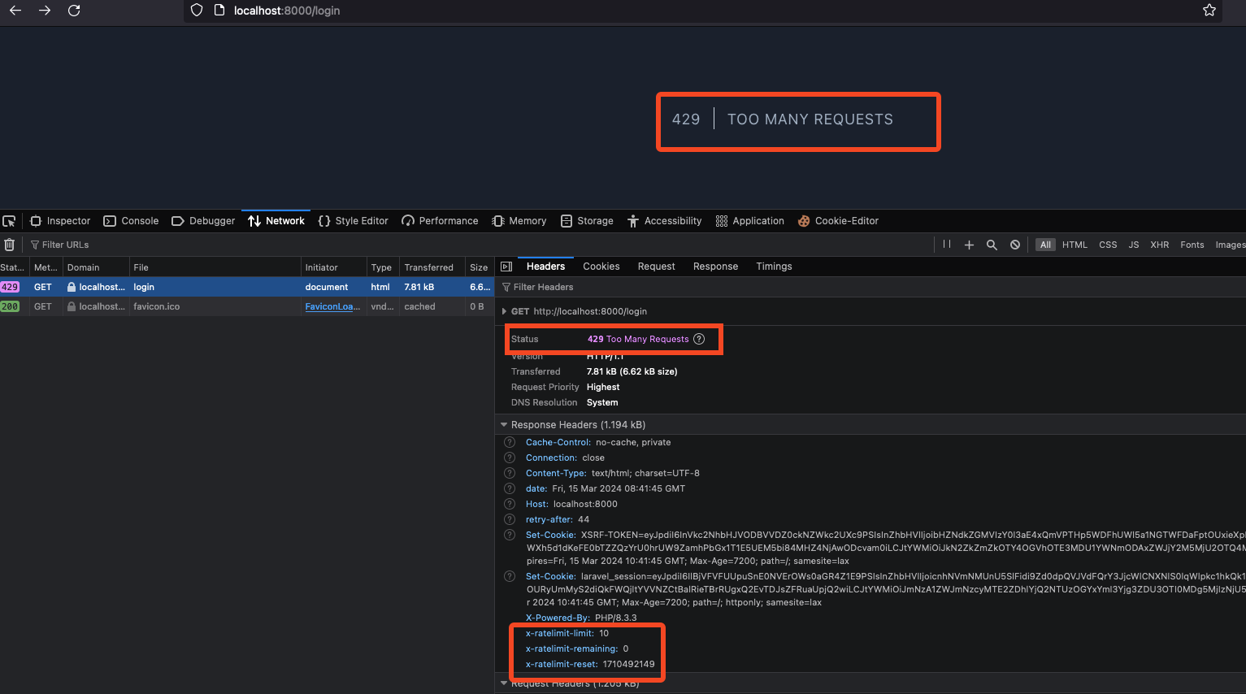Open the network search magnifier

click(992, 245)
